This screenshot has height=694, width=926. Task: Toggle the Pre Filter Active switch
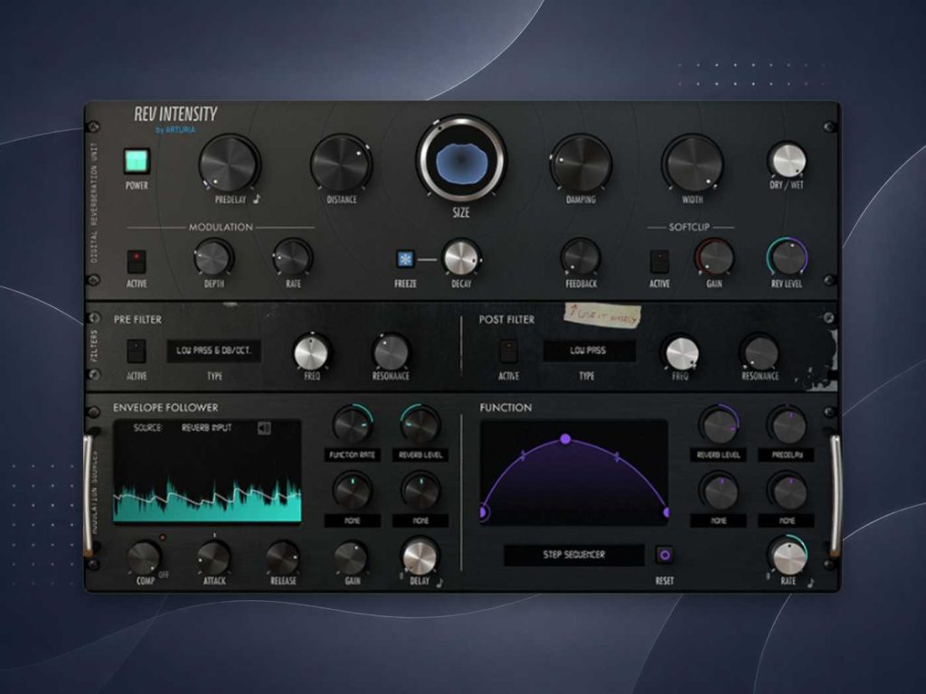pos(137,351)
